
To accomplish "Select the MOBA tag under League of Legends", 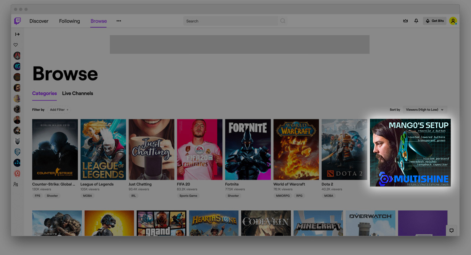I will click(87, 196).
